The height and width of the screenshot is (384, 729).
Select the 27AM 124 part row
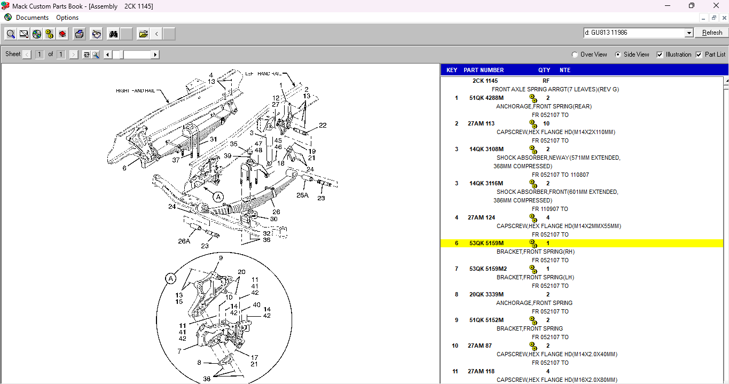coord(582,218)
